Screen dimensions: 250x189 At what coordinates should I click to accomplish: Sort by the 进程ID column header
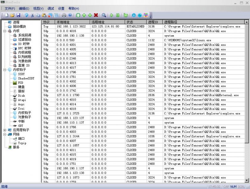coord(155,22)
